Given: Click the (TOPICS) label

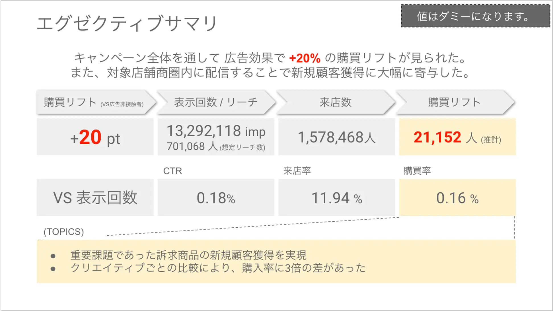Looking at the screenshot, I should [64, 232].
